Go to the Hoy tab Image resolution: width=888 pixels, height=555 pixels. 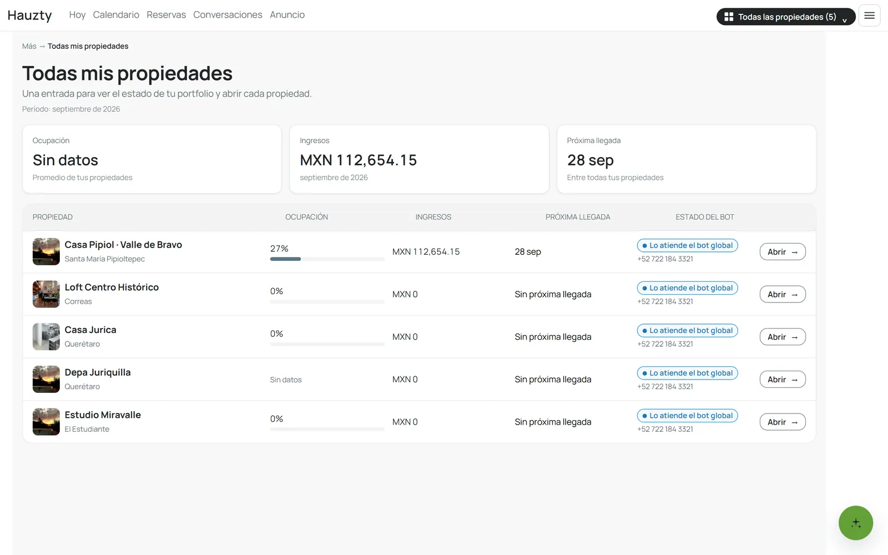[x=77, y=15]
